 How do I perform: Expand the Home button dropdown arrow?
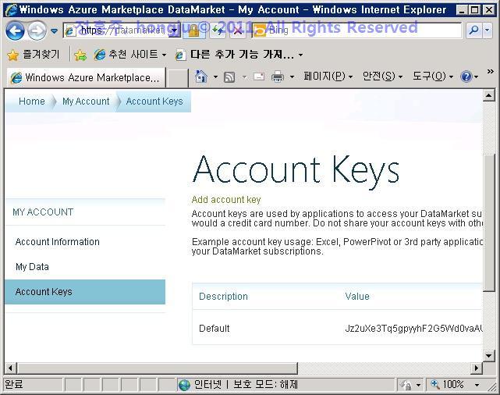pos(215,77)
